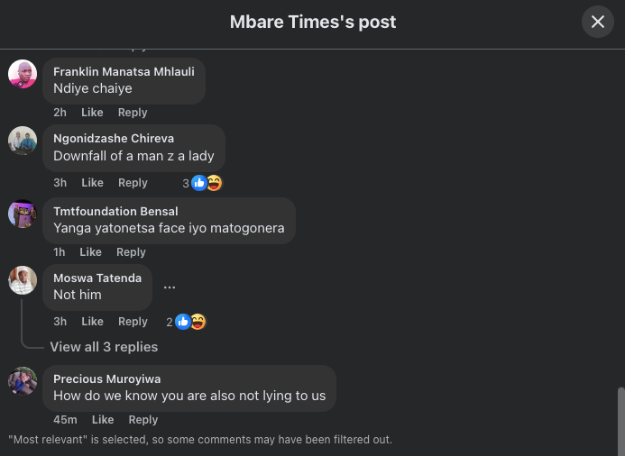625x456 pixels.
Task: Reply to Tmtfoundation Bensal's comment
Action: tap(131, 252)
